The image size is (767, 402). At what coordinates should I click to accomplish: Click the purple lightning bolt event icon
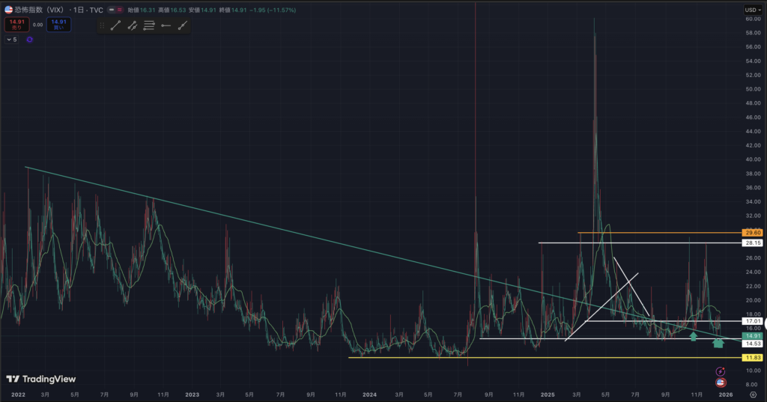coord(721,371)
